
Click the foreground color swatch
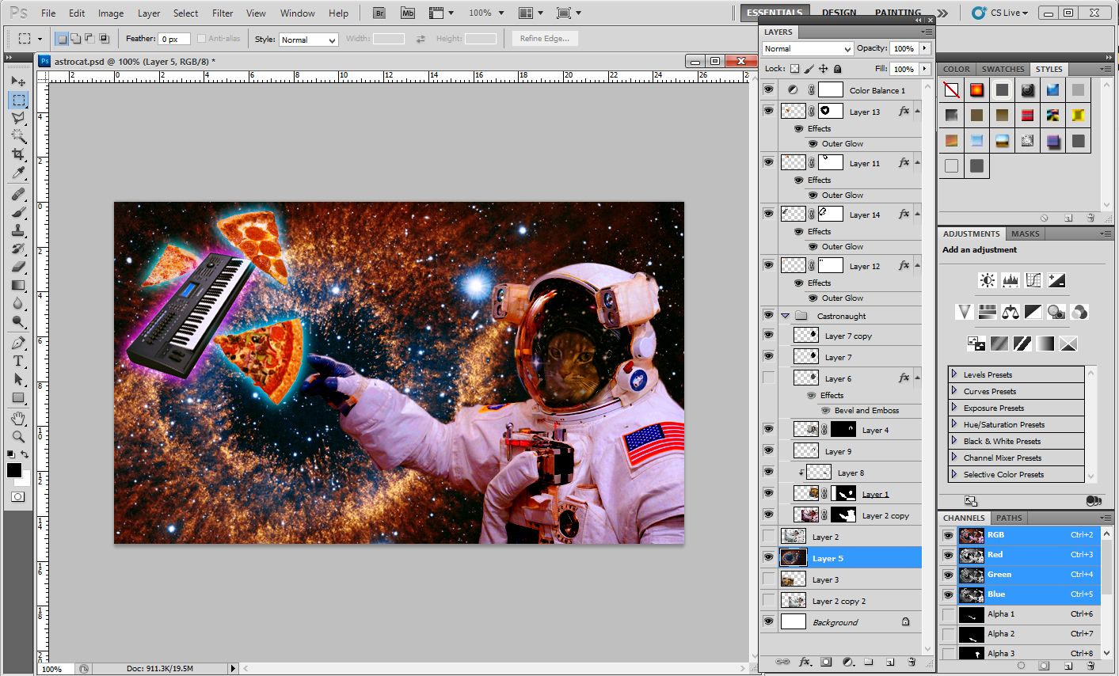click(x=14, y=470)
